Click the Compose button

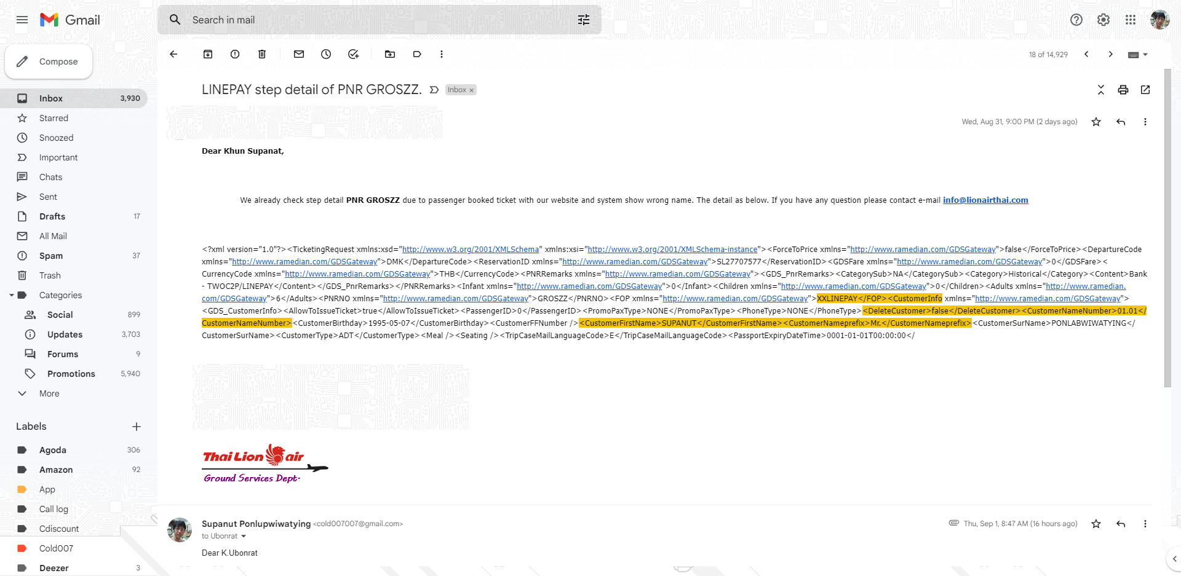click(49, 61)
